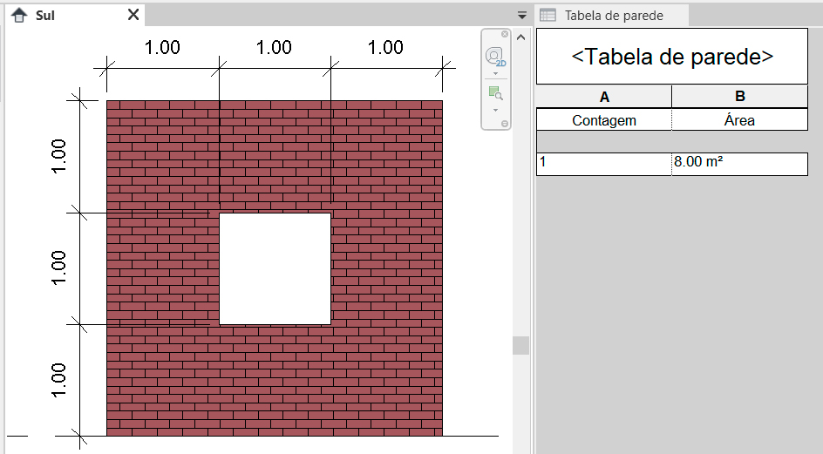The image size is (823, 454).
Task: Expand the steering wheel options dropdown arrow
Action: [495, 74]
